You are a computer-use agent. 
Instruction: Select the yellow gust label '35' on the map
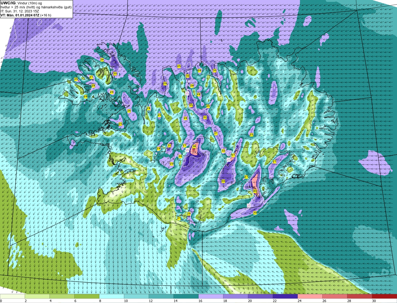(x=191, y=105)
